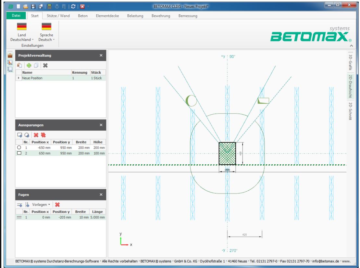Close the Projektverwaltung panel
Screen dimensions: 360x268
(101, 56)
